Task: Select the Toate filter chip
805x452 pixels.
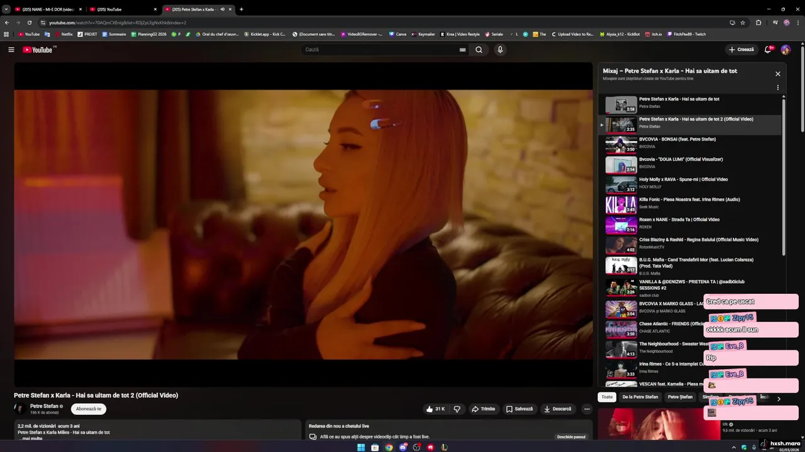Action: [606, 397]
